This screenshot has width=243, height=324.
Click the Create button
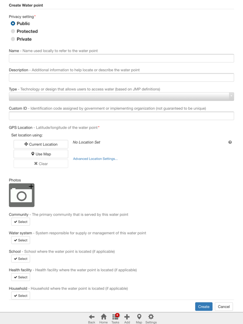pyautogui.click(x=204, y=307)
